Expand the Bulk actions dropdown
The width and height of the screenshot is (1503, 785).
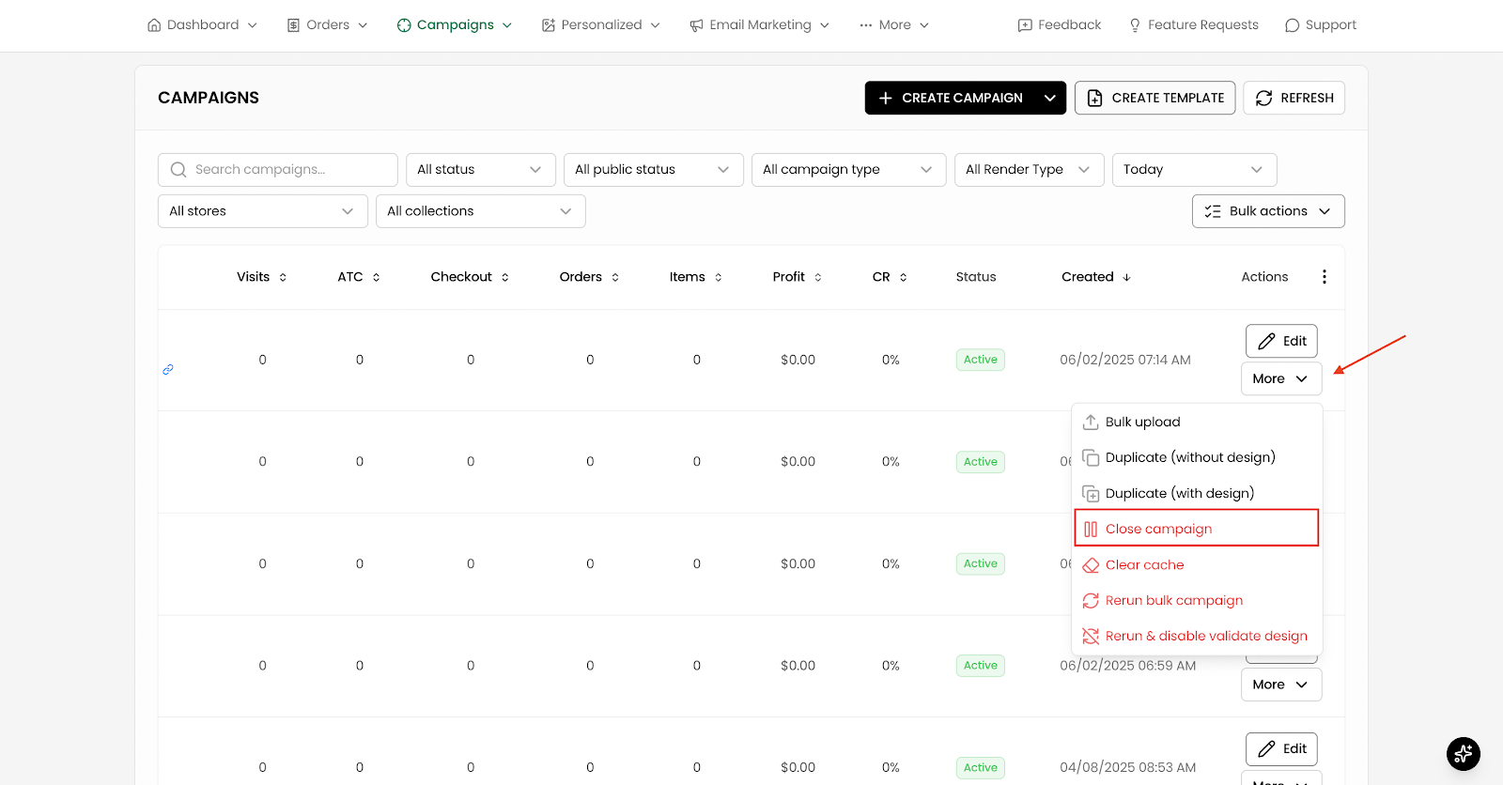click(x=1268, y=211)
